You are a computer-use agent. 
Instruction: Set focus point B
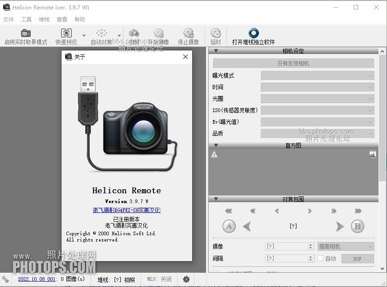(x=358, y=226)
